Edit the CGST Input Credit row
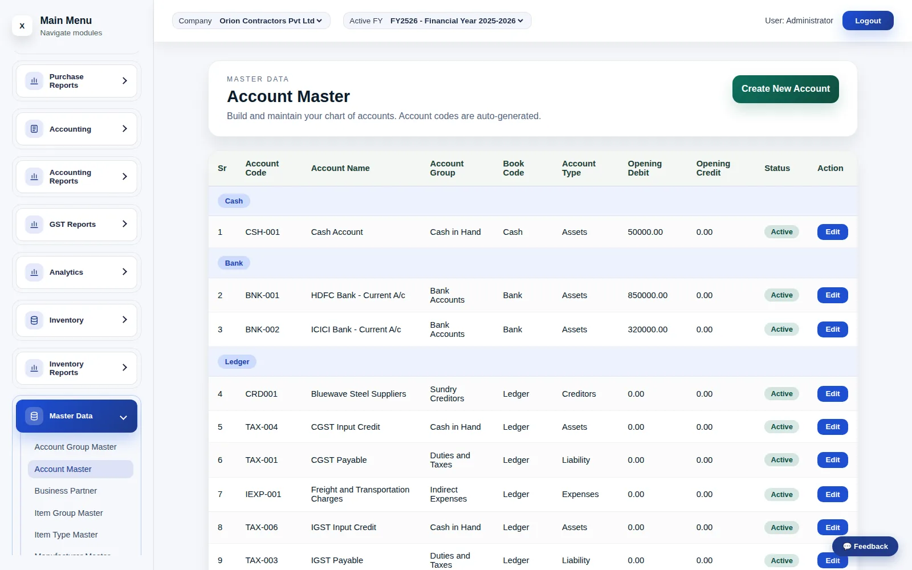This screenshot has height=570, width=912. pyautogui.click(x=832, y=427)
